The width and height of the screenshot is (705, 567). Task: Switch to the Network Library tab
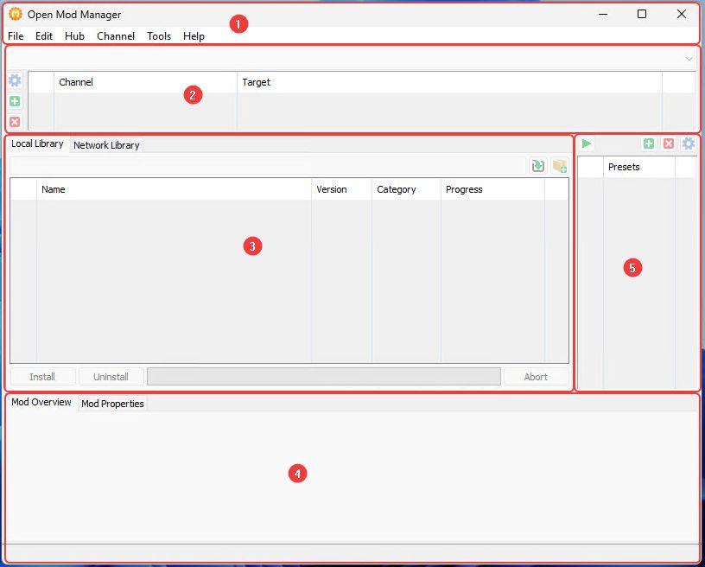tap(106, 145)
